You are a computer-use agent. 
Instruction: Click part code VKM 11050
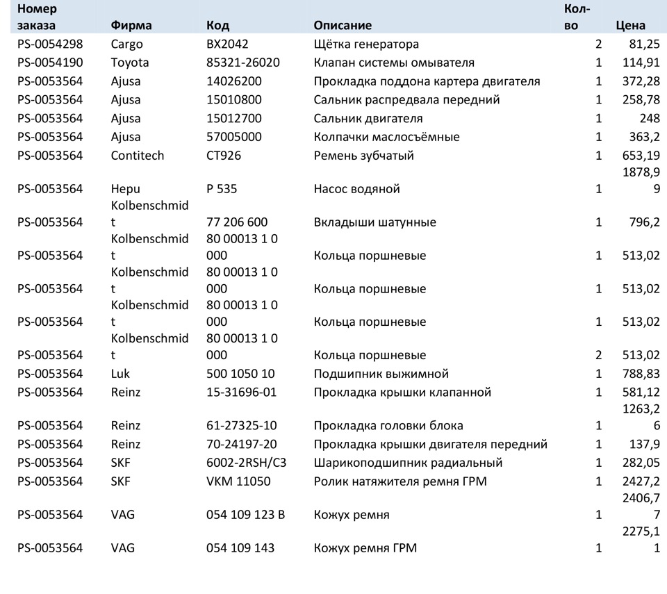click(238, 481)
